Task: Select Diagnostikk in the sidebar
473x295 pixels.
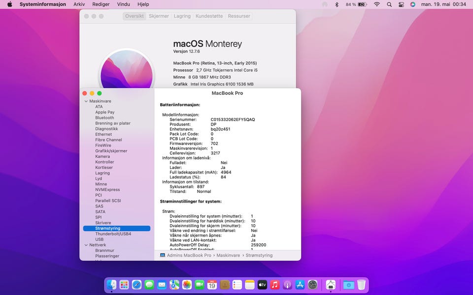Action: tap(106, 129)
